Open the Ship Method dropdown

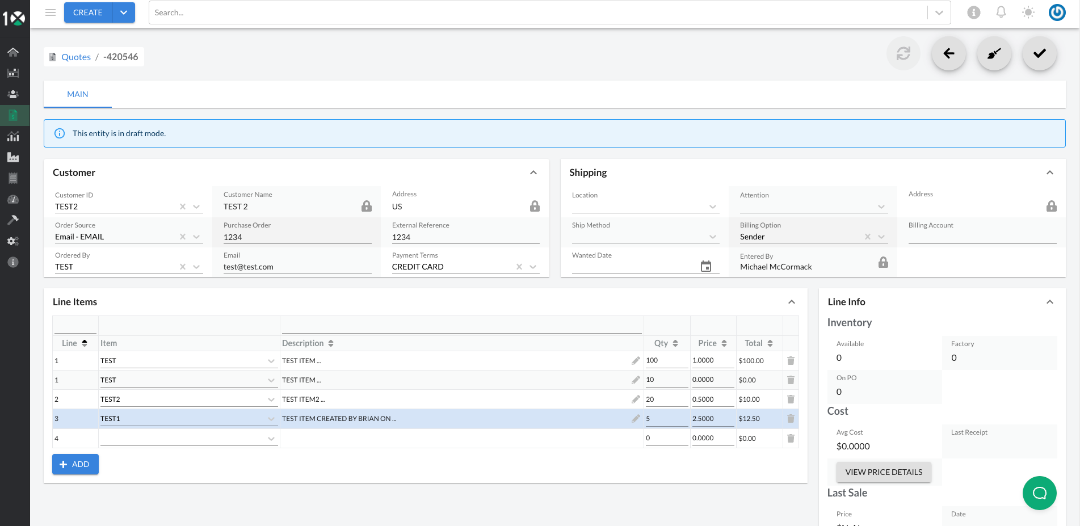point(713,237)
